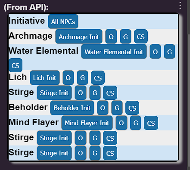Click the Archmage row's O button
This screenshot has height=170, width=190.
111,37
